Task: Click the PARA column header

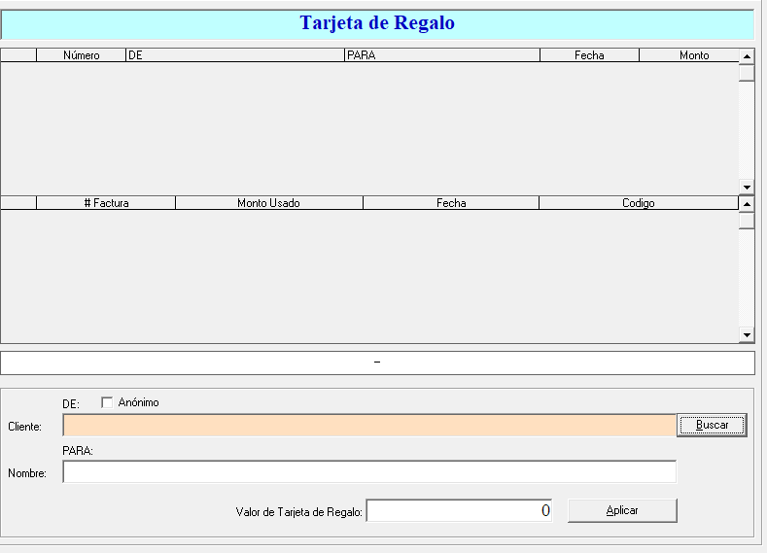Action: (442, 55)
